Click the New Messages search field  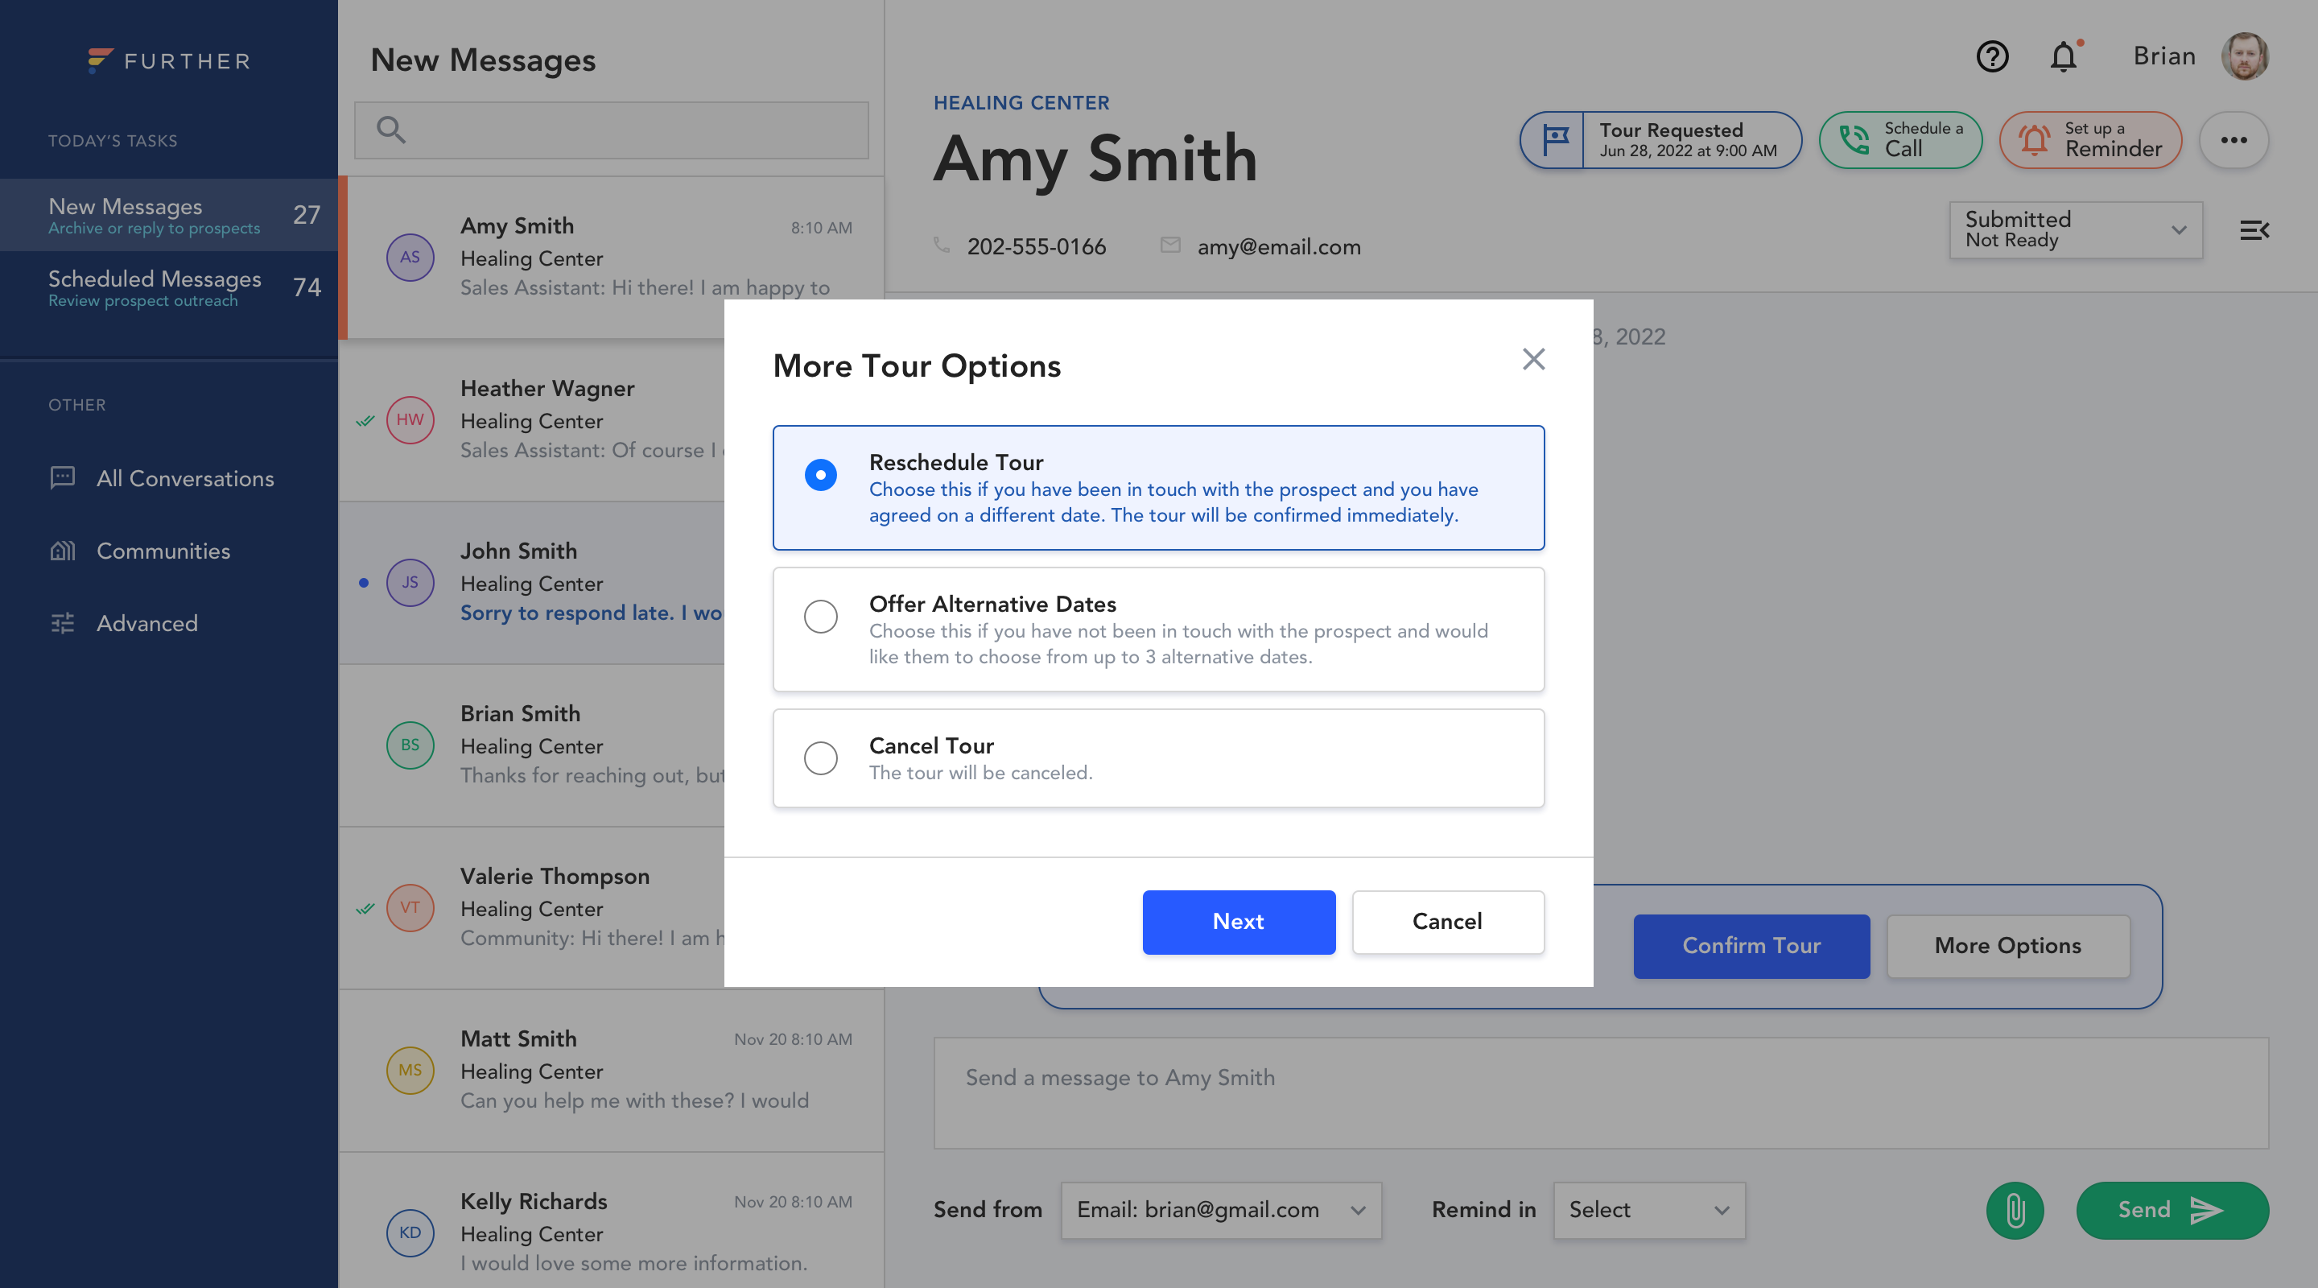611,130
